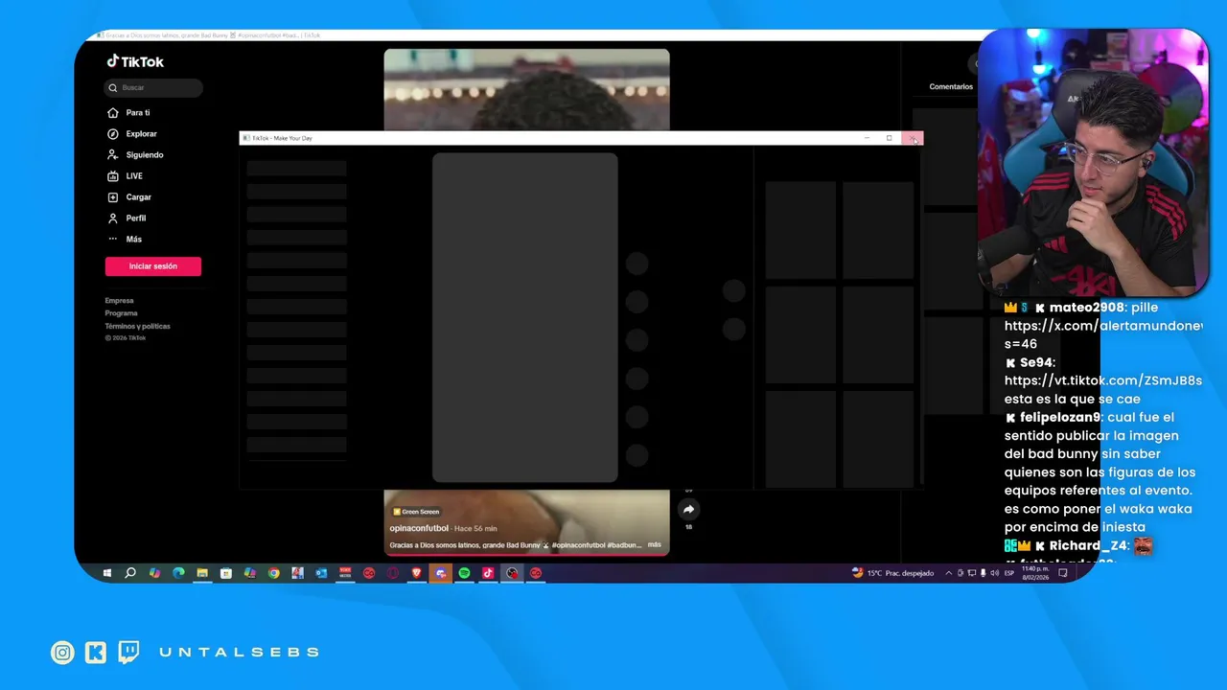
Task: Click the Iniciar sesión button
Action: pos(153,266)
